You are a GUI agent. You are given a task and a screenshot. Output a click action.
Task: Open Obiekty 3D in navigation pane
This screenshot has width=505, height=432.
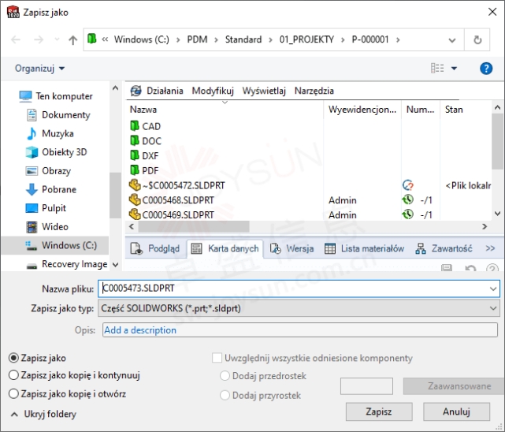[63, 152]
